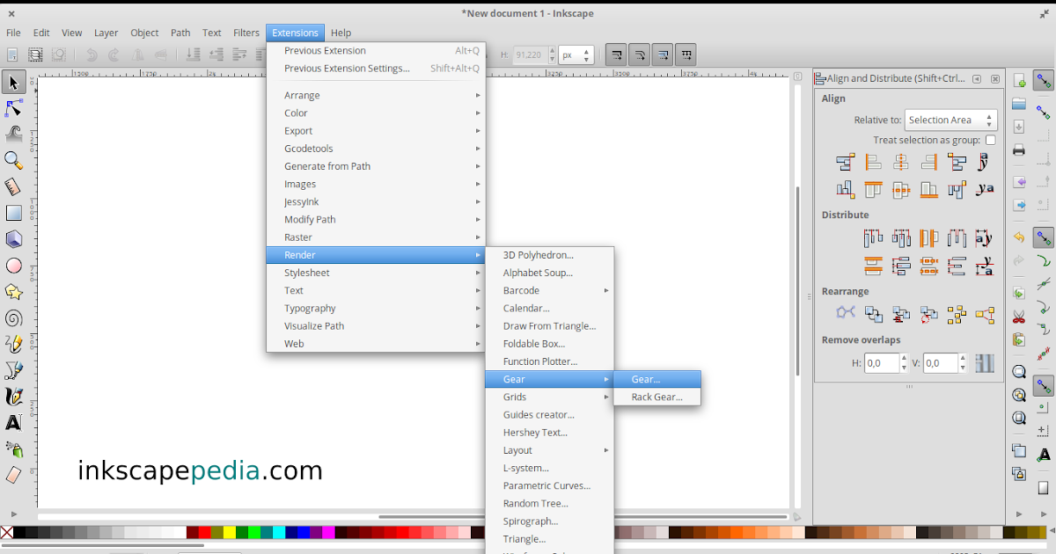This screenshot has width=1056, height=554.
Task: Click the scissors Cut icon
Action: click(x=1019, y=317)
